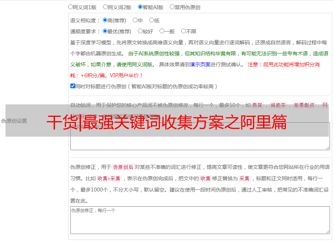Set 通顺度要求 to 较好
334x241 pixels.
[x=140, y=31]
